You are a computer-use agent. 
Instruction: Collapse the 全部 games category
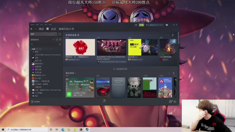[x=31, y=49]
